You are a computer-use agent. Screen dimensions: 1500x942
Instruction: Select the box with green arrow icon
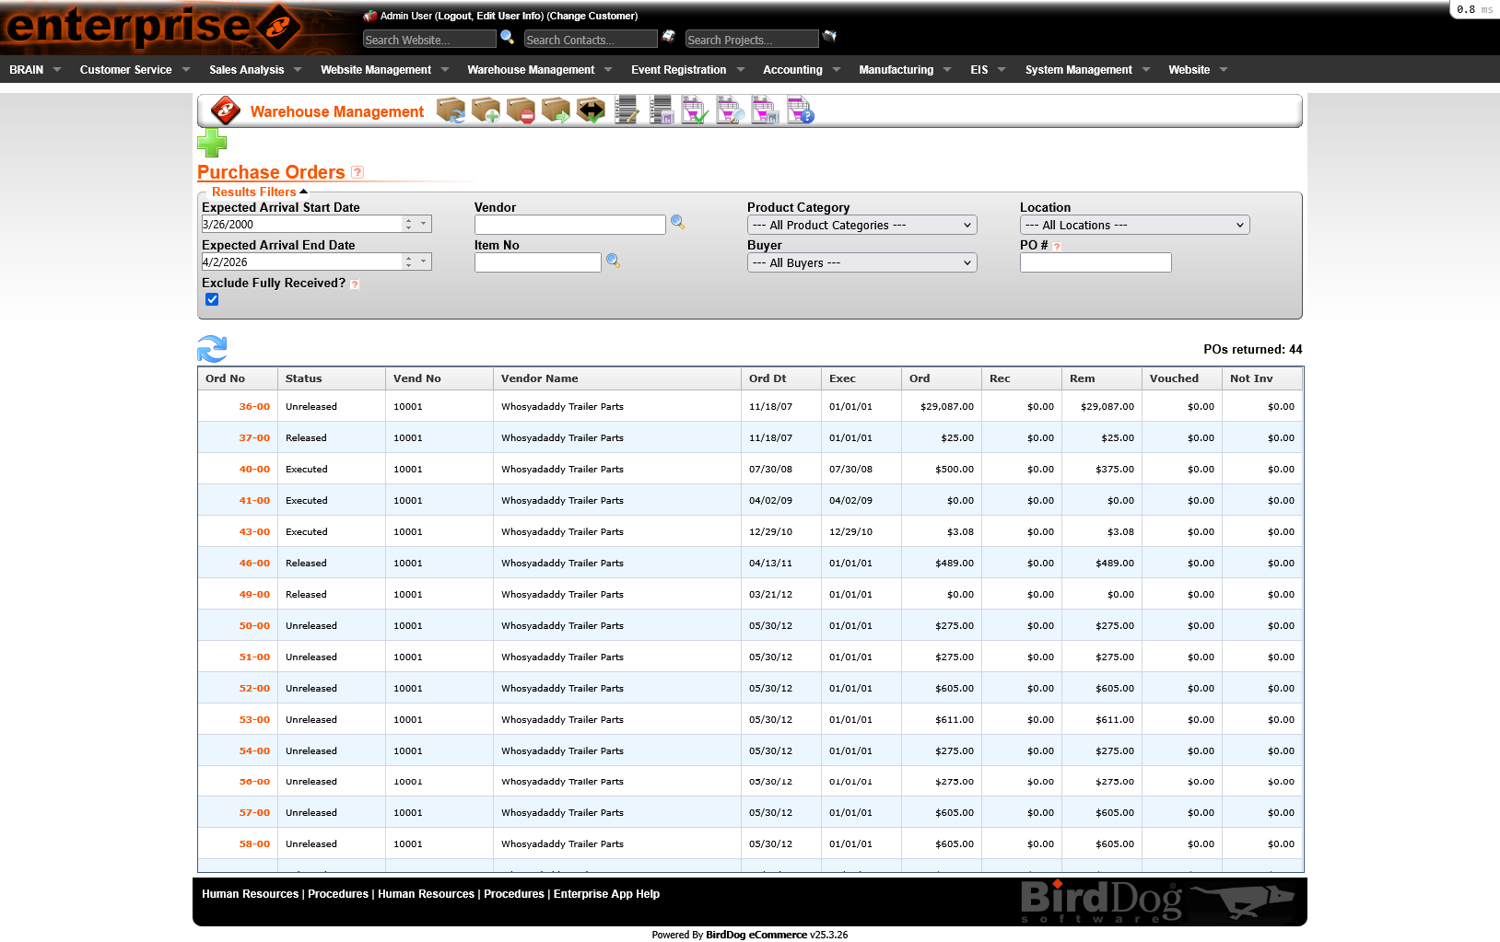556,110
